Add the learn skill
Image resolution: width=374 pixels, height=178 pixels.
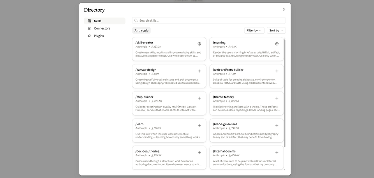pyautogui.click(x=199, y=125)
